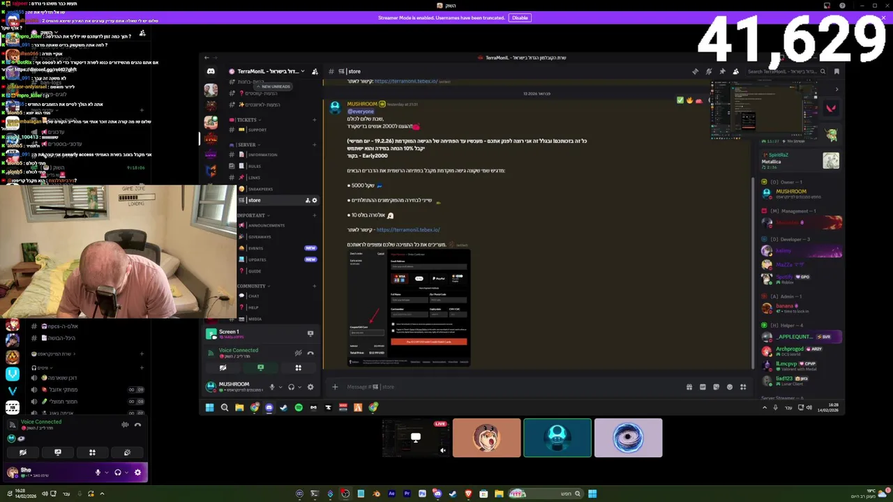Create channel in the TICKETS category
The width and height of the screenshot is (893, 502).
click(x=315, y=120)
